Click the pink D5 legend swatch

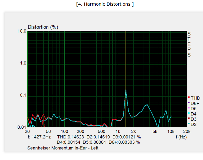(x=189, y=108)
